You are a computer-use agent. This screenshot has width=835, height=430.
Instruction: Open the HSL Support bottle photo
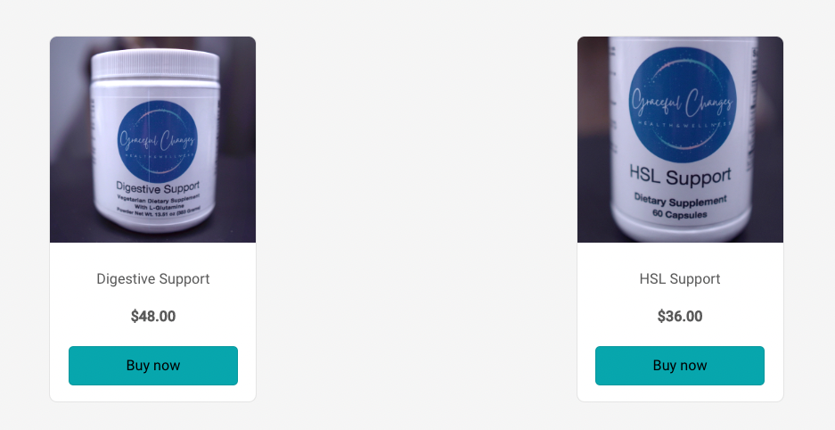[x=680, y=139]
